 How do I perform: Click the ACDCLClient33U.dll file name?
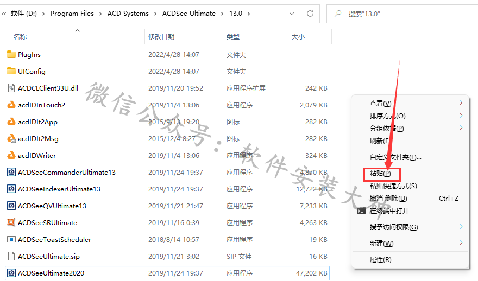click(x=48, y=88)
